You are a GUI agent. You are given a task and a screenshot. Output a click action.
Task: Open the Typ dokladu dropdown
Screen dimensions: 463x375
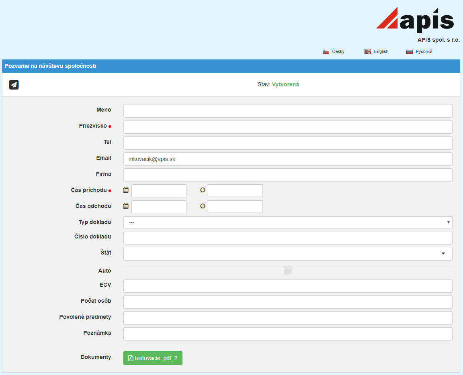[x=287, y=222]
